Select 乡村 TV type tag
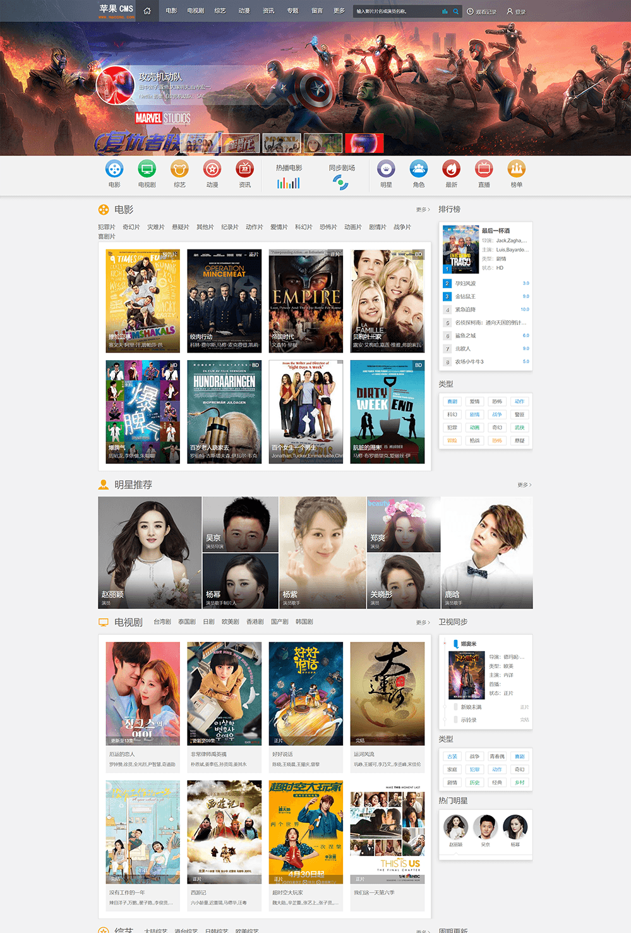Viewport: 631px width, 933px height. [519, 783]
